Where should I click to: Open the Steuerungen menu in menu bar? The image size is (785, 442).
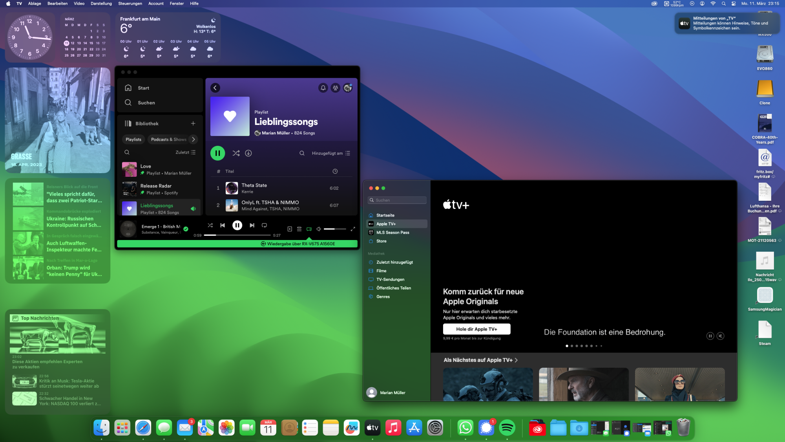pyautogui.click(x=130, y=4)
